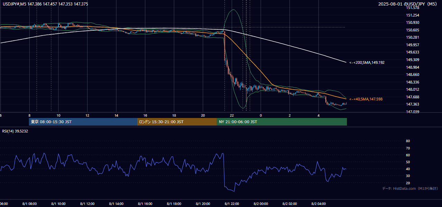Viewport: 442px width, 207px height.
Task: Click price scale value 149.633
Action: [413, 52]
